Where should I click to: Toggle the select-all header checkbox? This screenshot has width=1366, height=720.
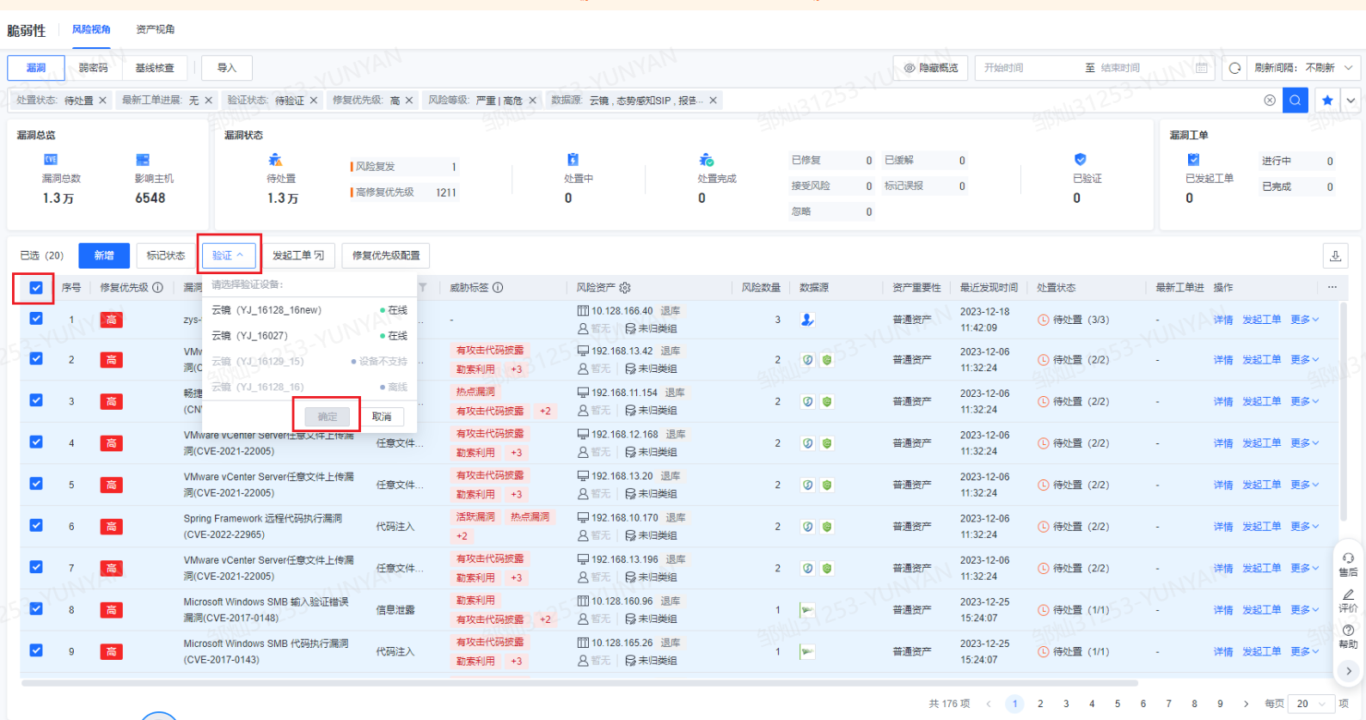36,288
